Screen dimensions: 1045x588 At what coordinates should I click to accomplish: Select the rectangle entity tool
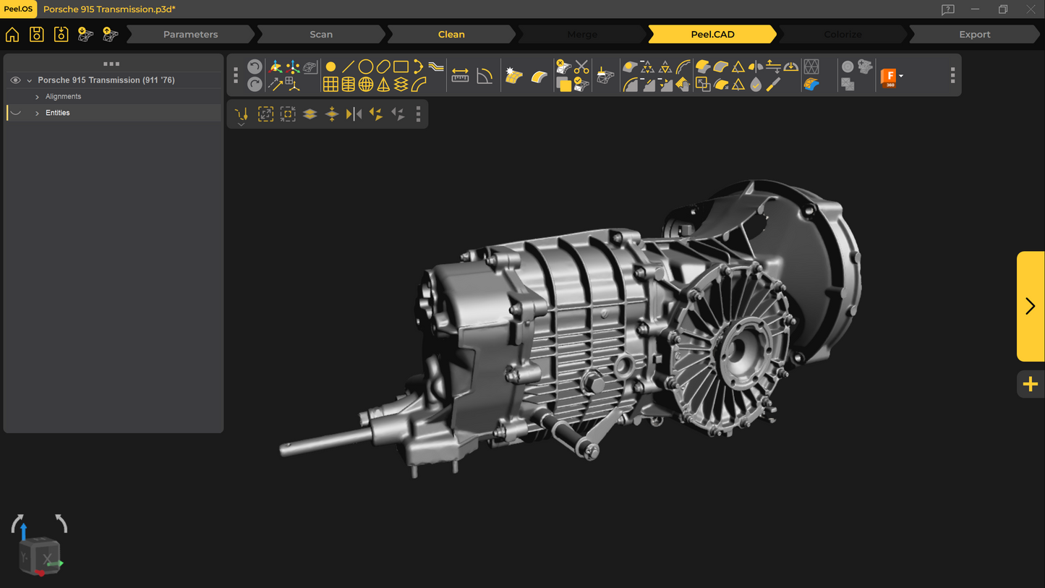pos(401,67)
